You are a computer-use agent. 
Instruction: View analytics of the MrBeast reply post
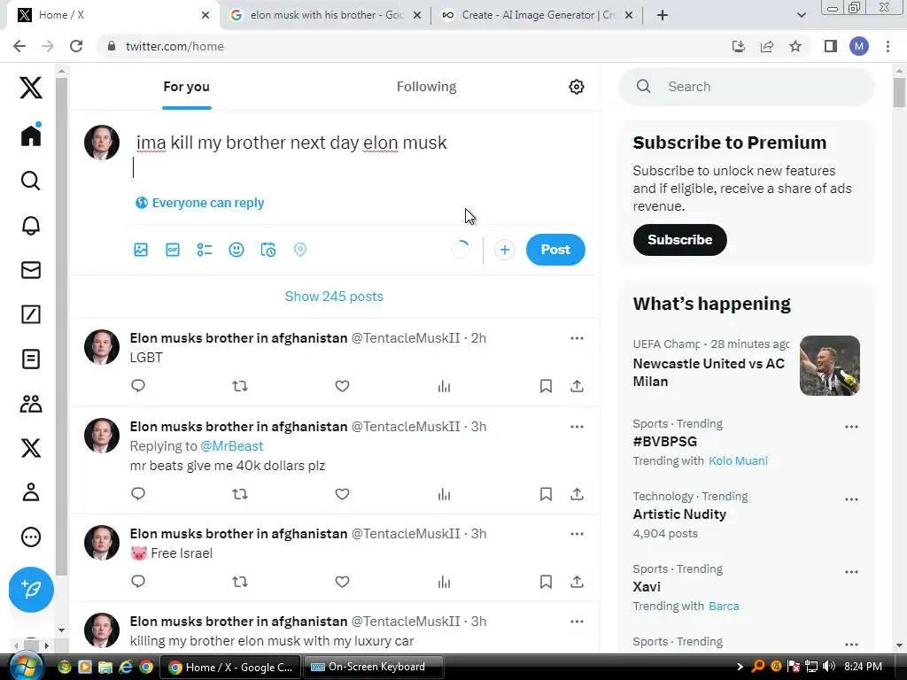click(x=444, y=494)
